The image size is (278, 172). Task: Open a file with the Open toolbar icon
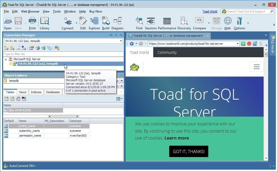[x=8, y=23]
